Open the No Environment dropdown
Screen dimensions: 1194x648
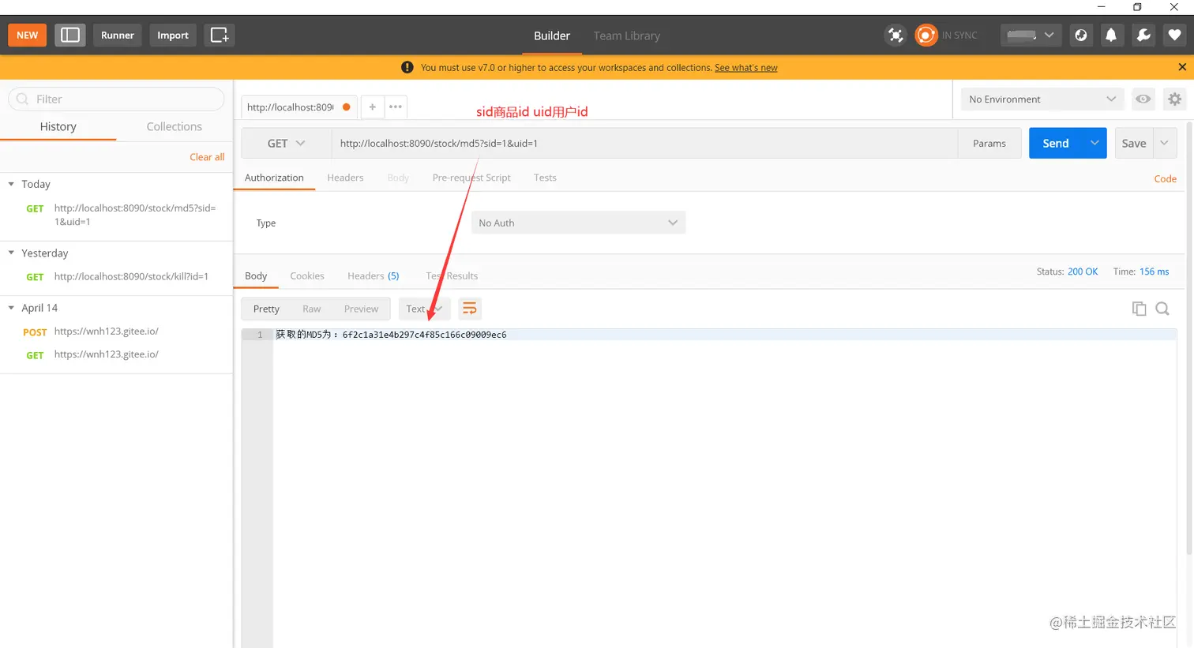point(1042,99)
